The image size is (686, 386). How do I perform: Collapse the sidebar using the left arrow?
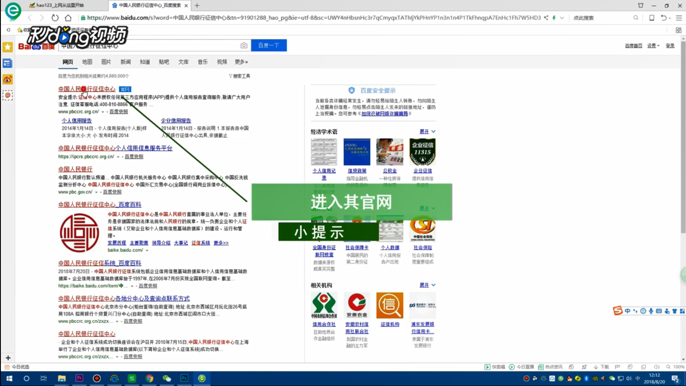(8, 30)
